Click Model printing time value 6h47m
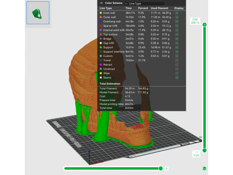 click(x=129, y=104)
